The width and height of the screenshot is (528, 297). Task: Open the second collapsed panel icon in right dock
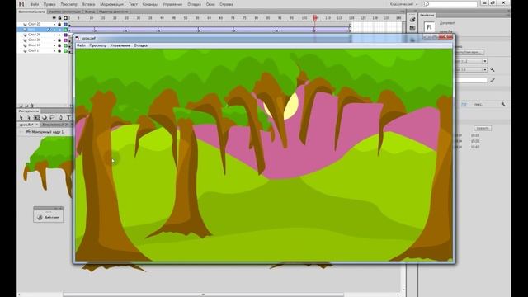point(412,28)
